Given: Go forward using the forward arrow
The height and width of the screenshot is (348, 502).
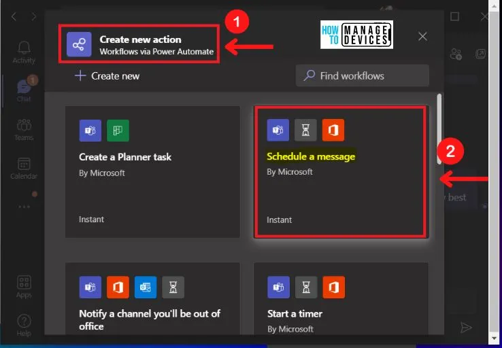Looking at the screenshot, I should [x=33, y=16].
